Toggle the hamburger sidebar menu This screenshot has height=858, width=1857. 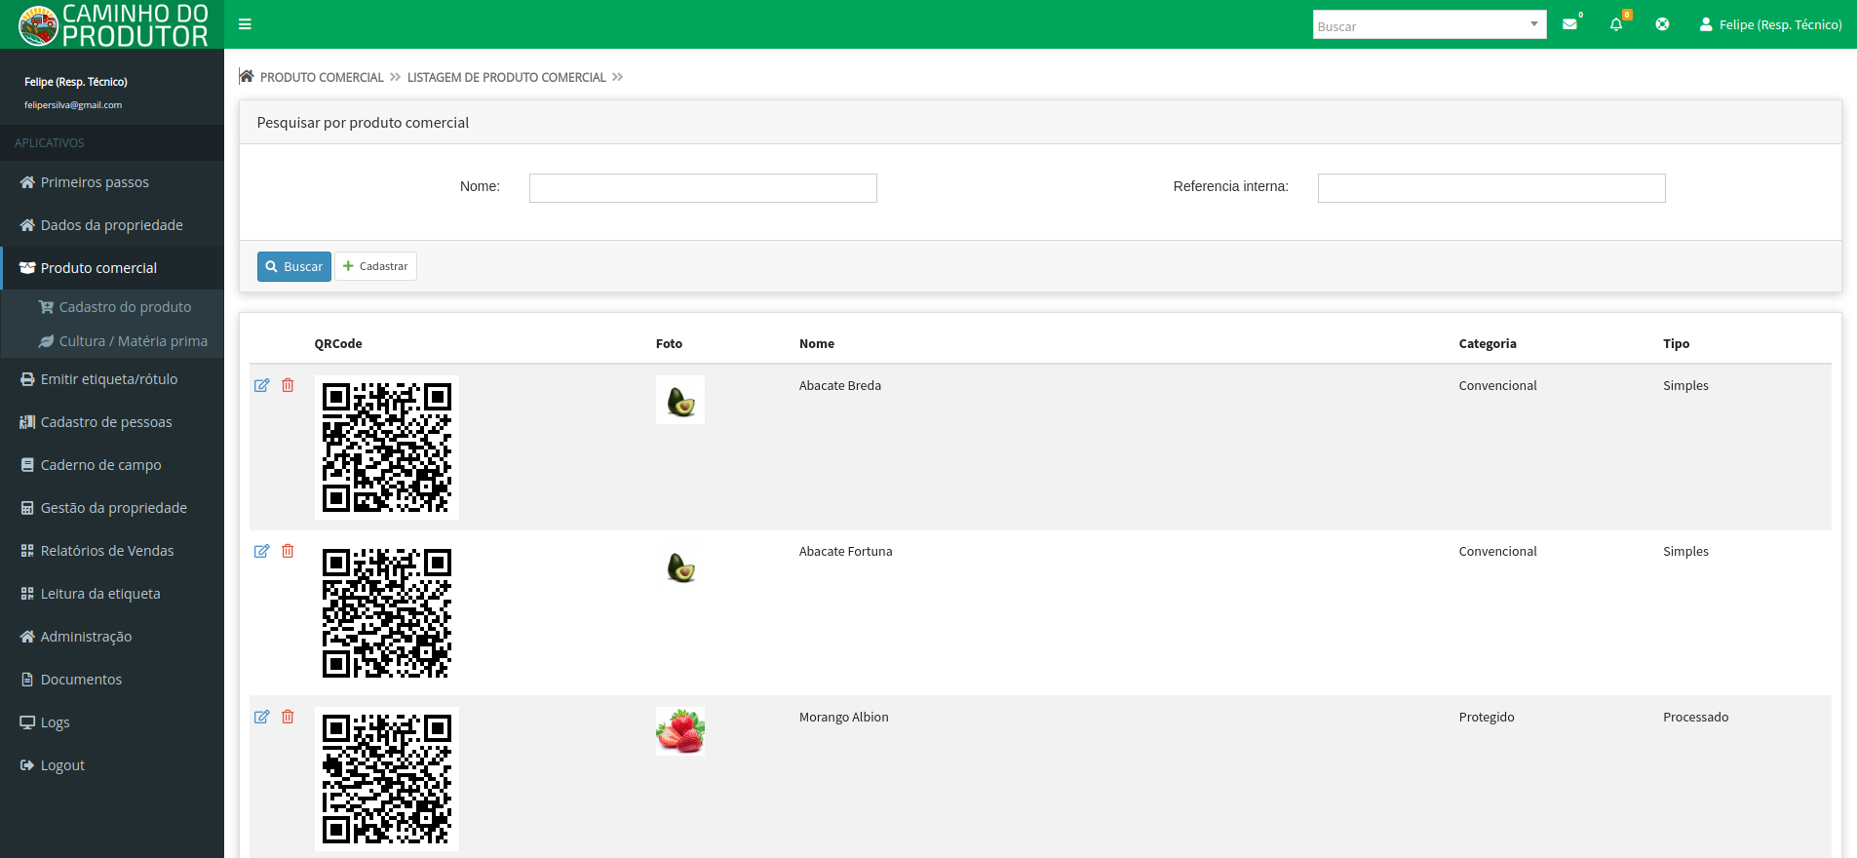click(x=245, y=24)
